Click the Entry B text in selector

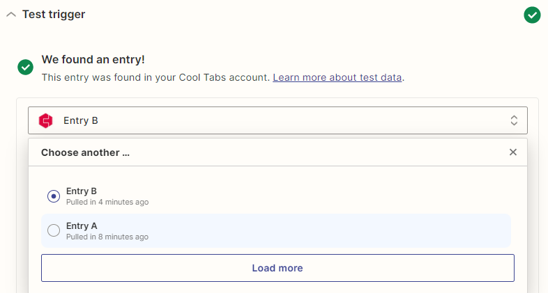pyautogui.click(x=81, y=120)
